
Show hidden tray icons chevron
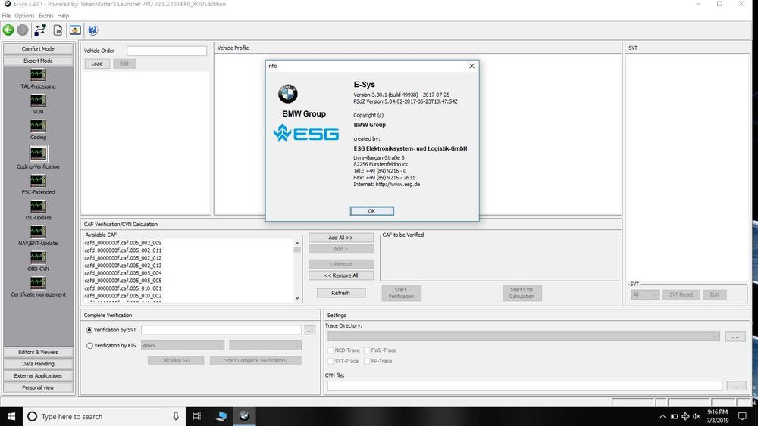click(662, 416)
